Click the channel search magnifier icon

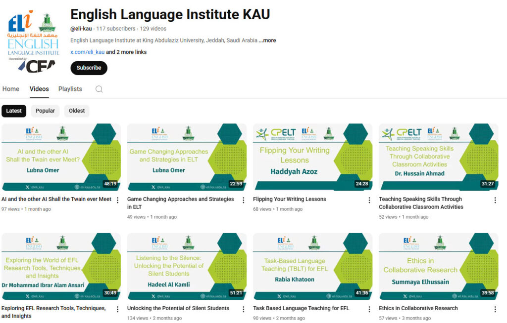(99, 89)
